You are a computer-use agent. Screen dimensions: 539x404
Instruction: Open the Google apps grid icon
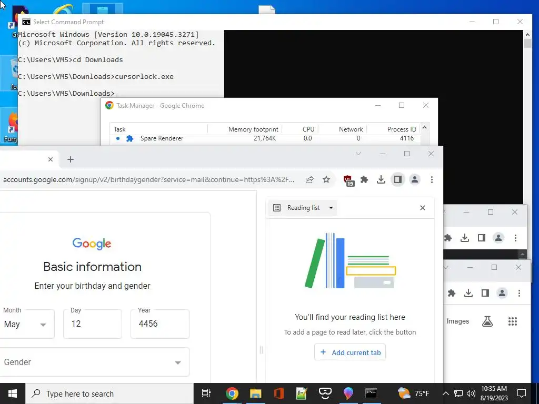(x=513, y=321)
